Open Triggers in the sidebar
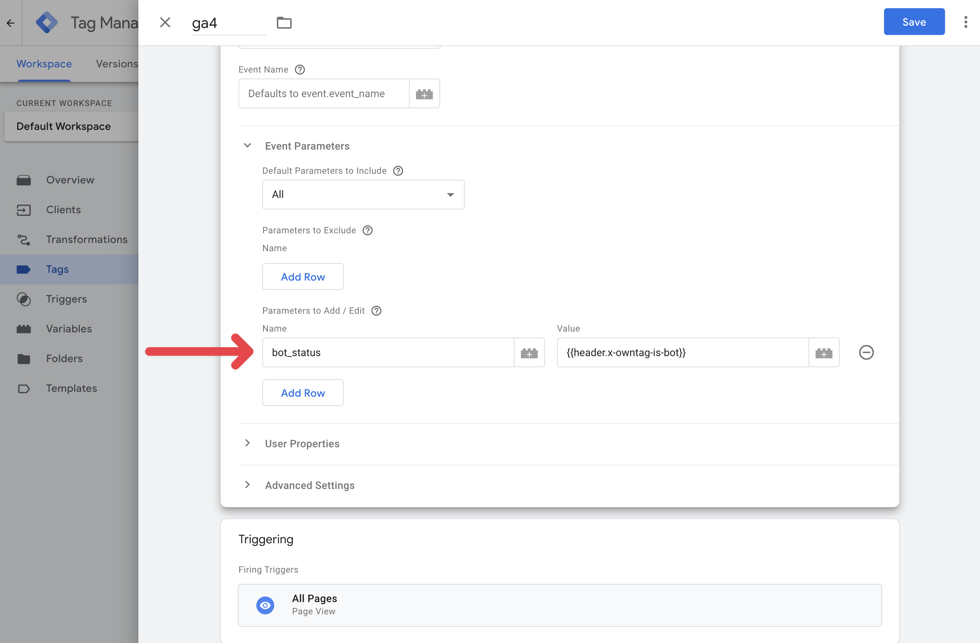Screen dimensions: 980x643 [66, 299]
